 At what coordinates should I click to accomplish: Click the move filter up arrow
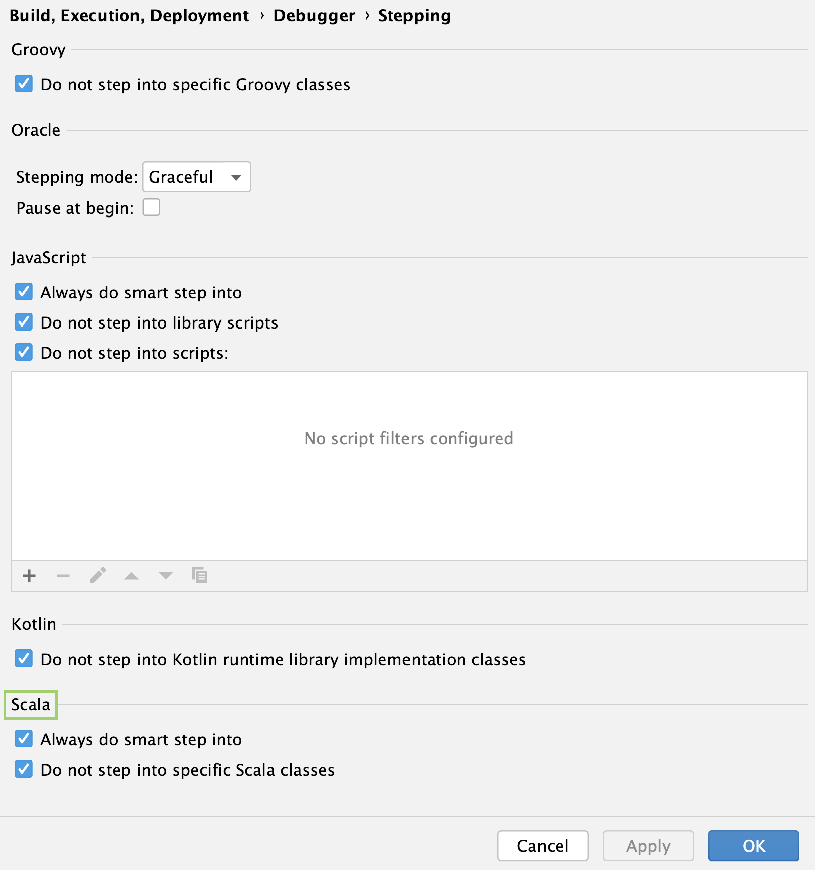point(131,576)
